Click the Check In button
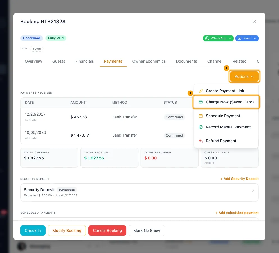 coord(33,231)
